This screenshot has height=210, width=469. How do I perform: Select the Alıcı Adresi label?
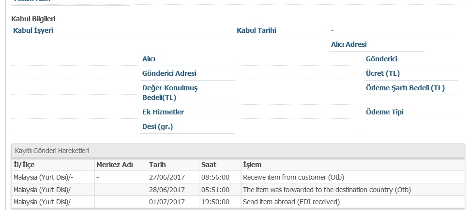pos(349,44)
